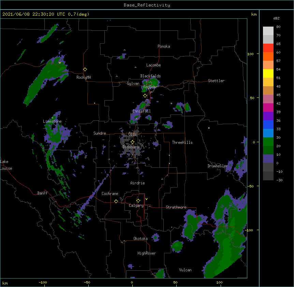The width and height of the screenshot is (294, 287).
Task: Click the Okotoks label
Action: pyautogui.click(x=141, y=239)
